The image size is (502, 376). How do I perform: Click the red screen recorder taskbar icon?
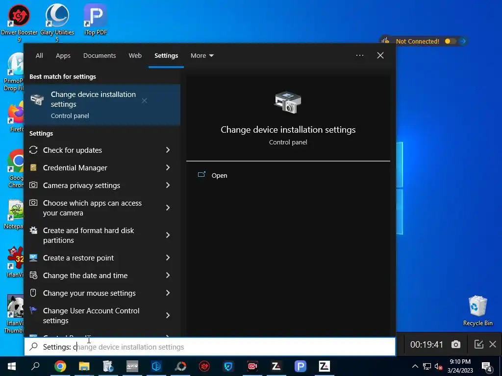click(x=252, y=366)
